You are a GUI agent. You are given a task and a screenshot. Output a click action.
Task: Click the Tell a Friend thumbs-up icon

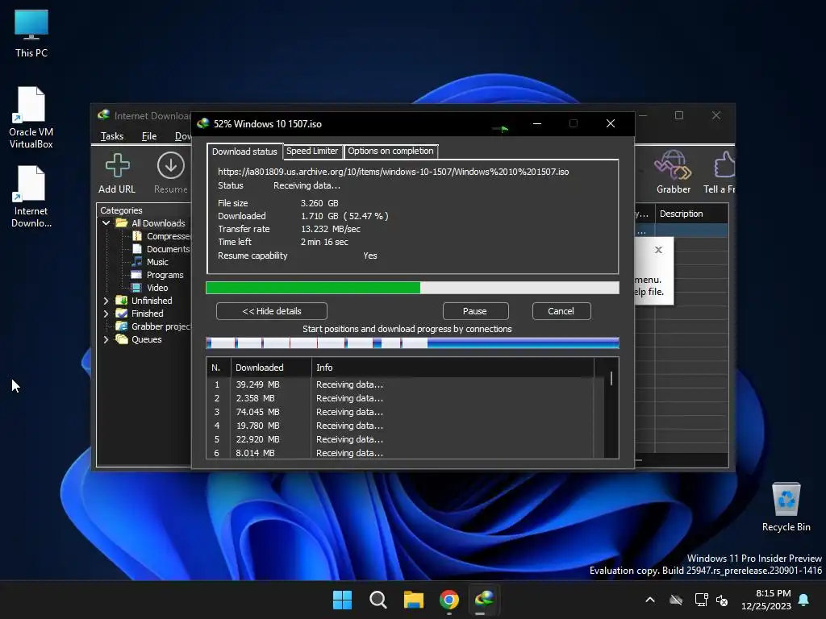(725, 165)
